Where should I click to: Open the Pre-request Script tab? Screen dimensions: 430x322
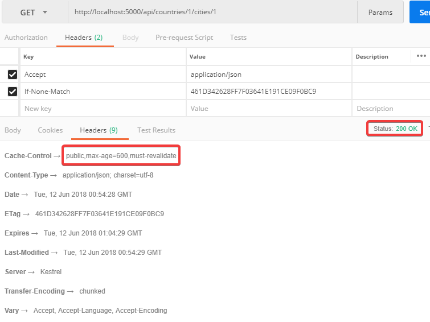tap(184, 38)
